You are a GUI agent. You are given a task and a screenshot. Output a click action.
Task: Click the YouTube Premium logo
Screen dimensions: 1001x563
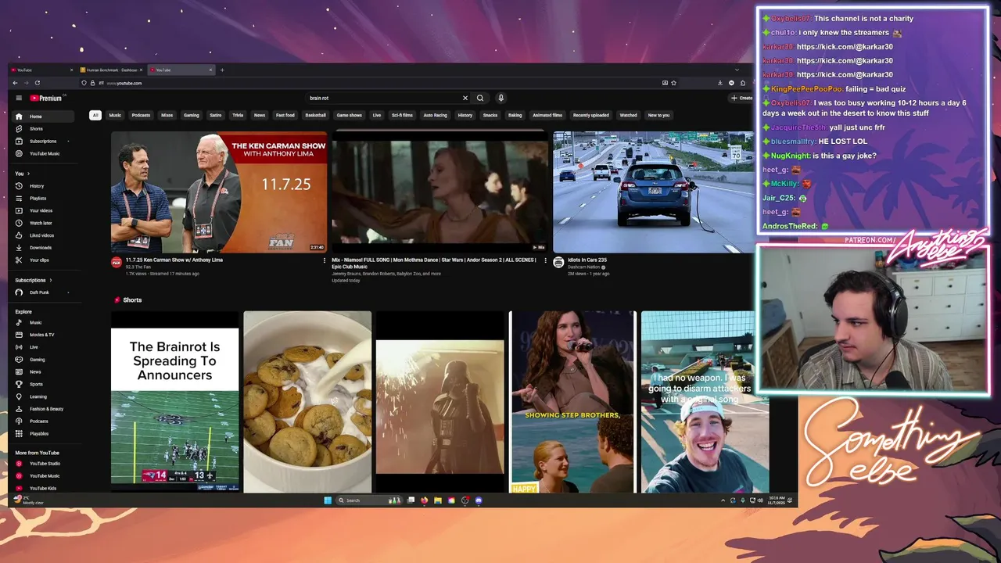[x=46, y=98]
